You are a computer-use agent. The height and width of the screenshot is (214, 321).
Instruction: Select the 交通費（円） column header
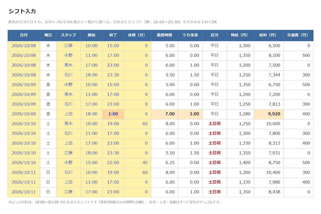[298, 35]
